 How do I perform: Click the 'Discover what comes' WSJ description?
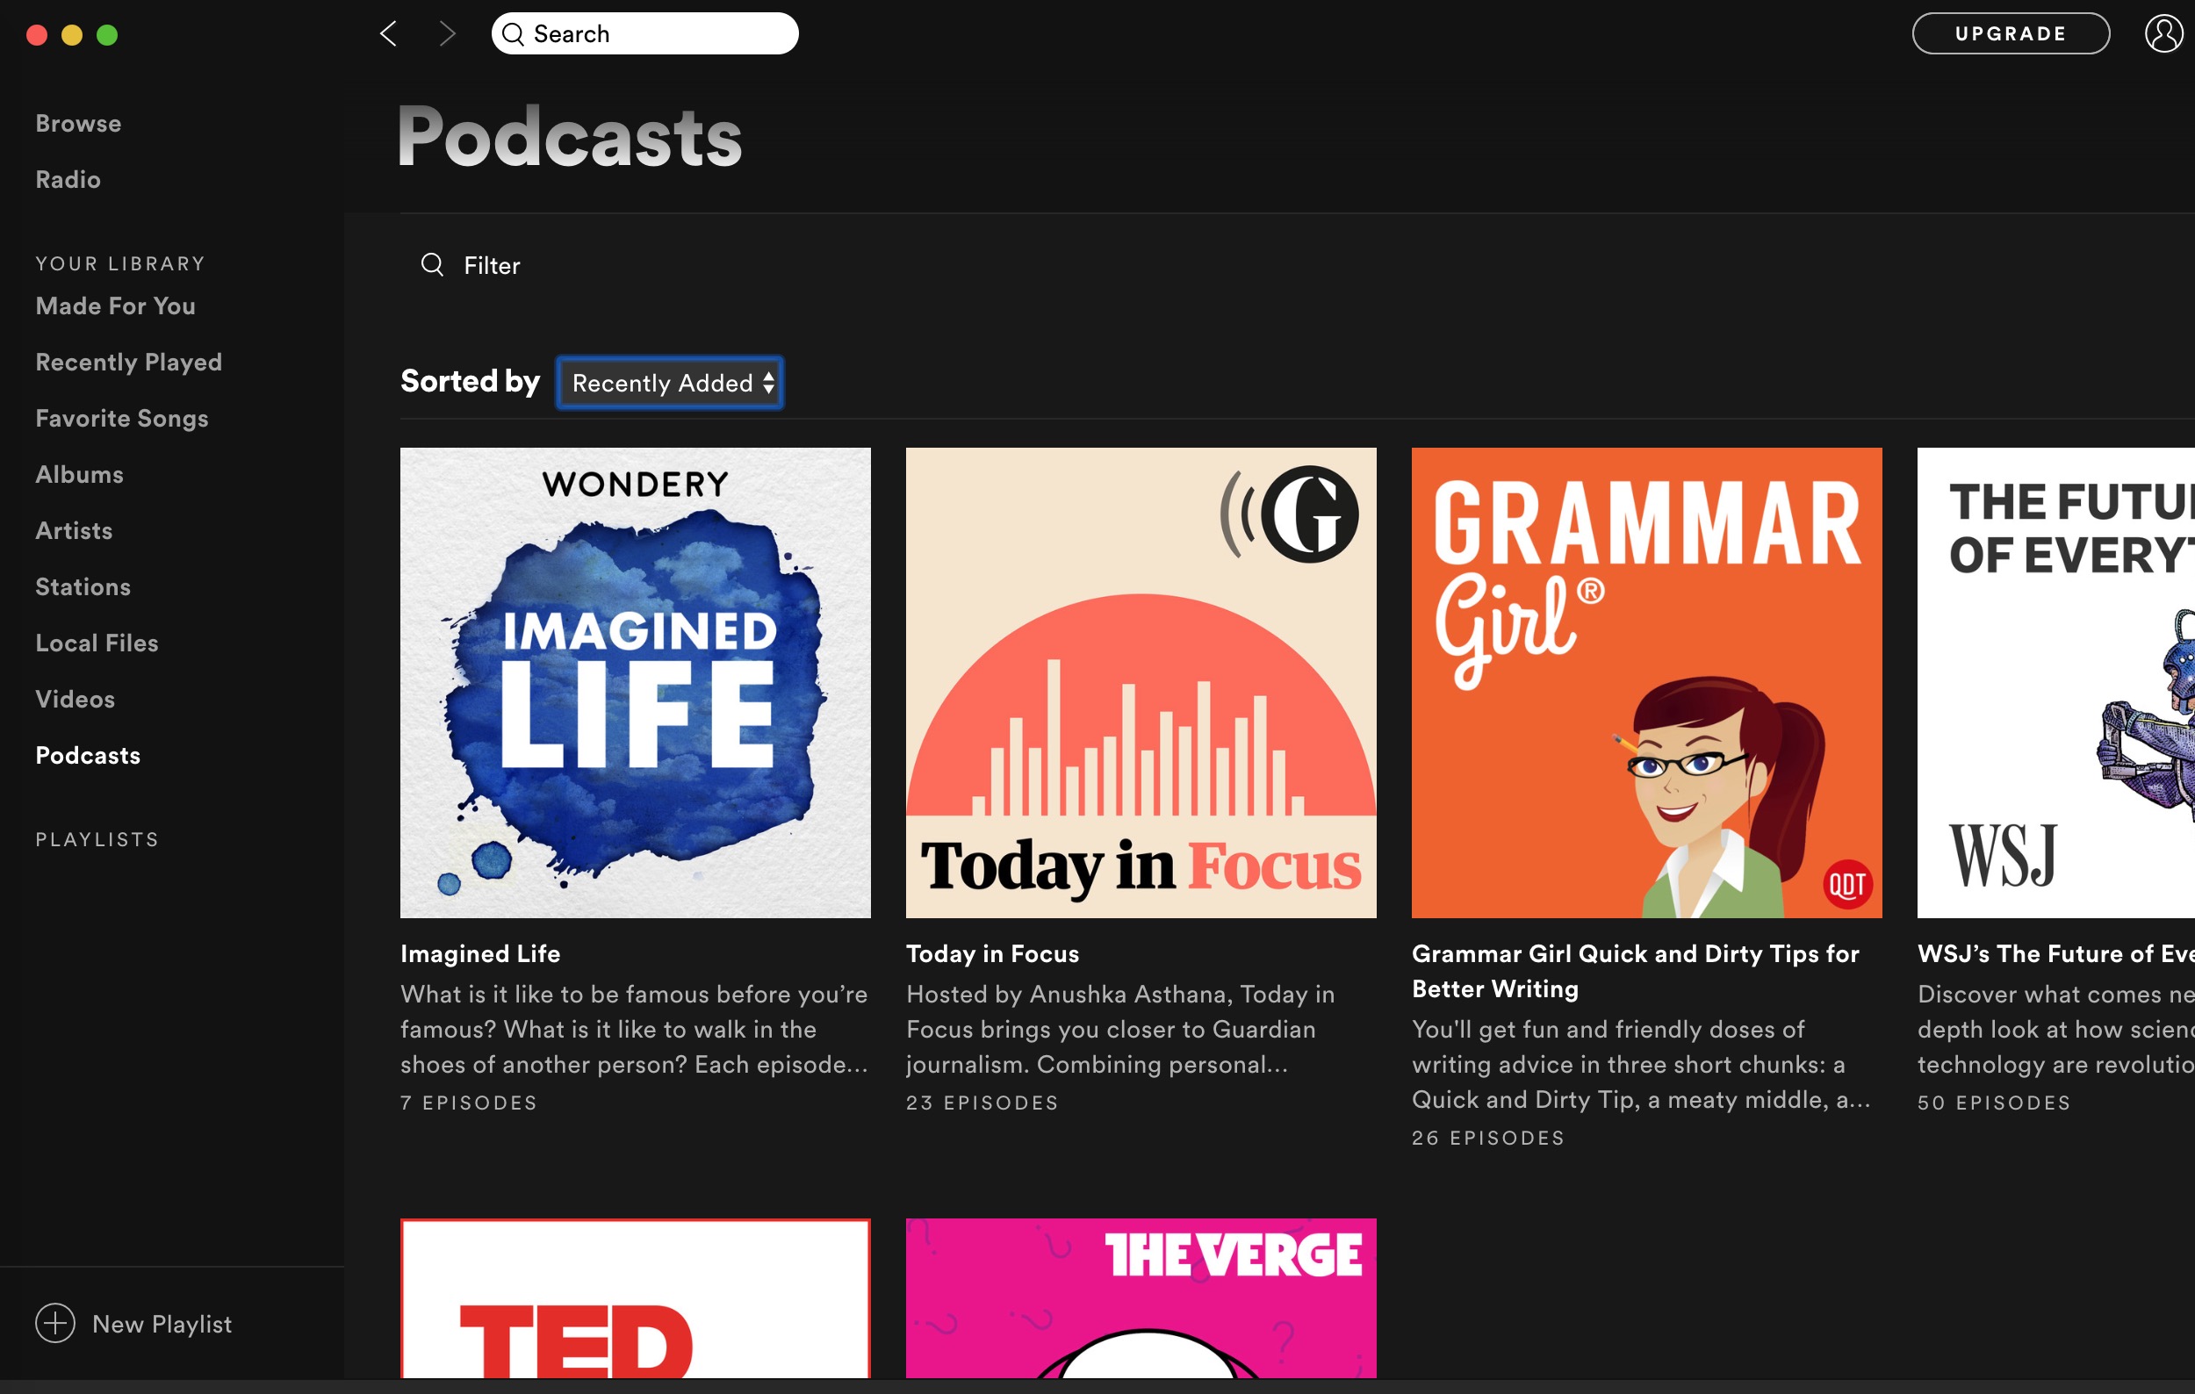point(2055,1030)
